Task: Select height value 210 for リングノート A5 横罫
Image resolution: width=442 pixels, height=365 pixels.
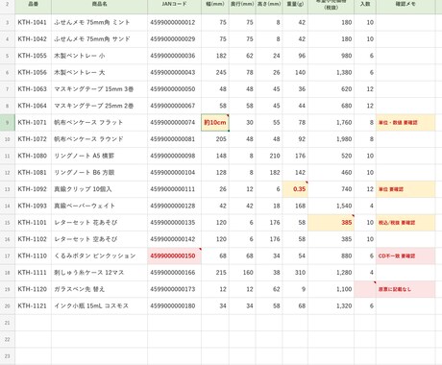Action: [x=269, y=156]
